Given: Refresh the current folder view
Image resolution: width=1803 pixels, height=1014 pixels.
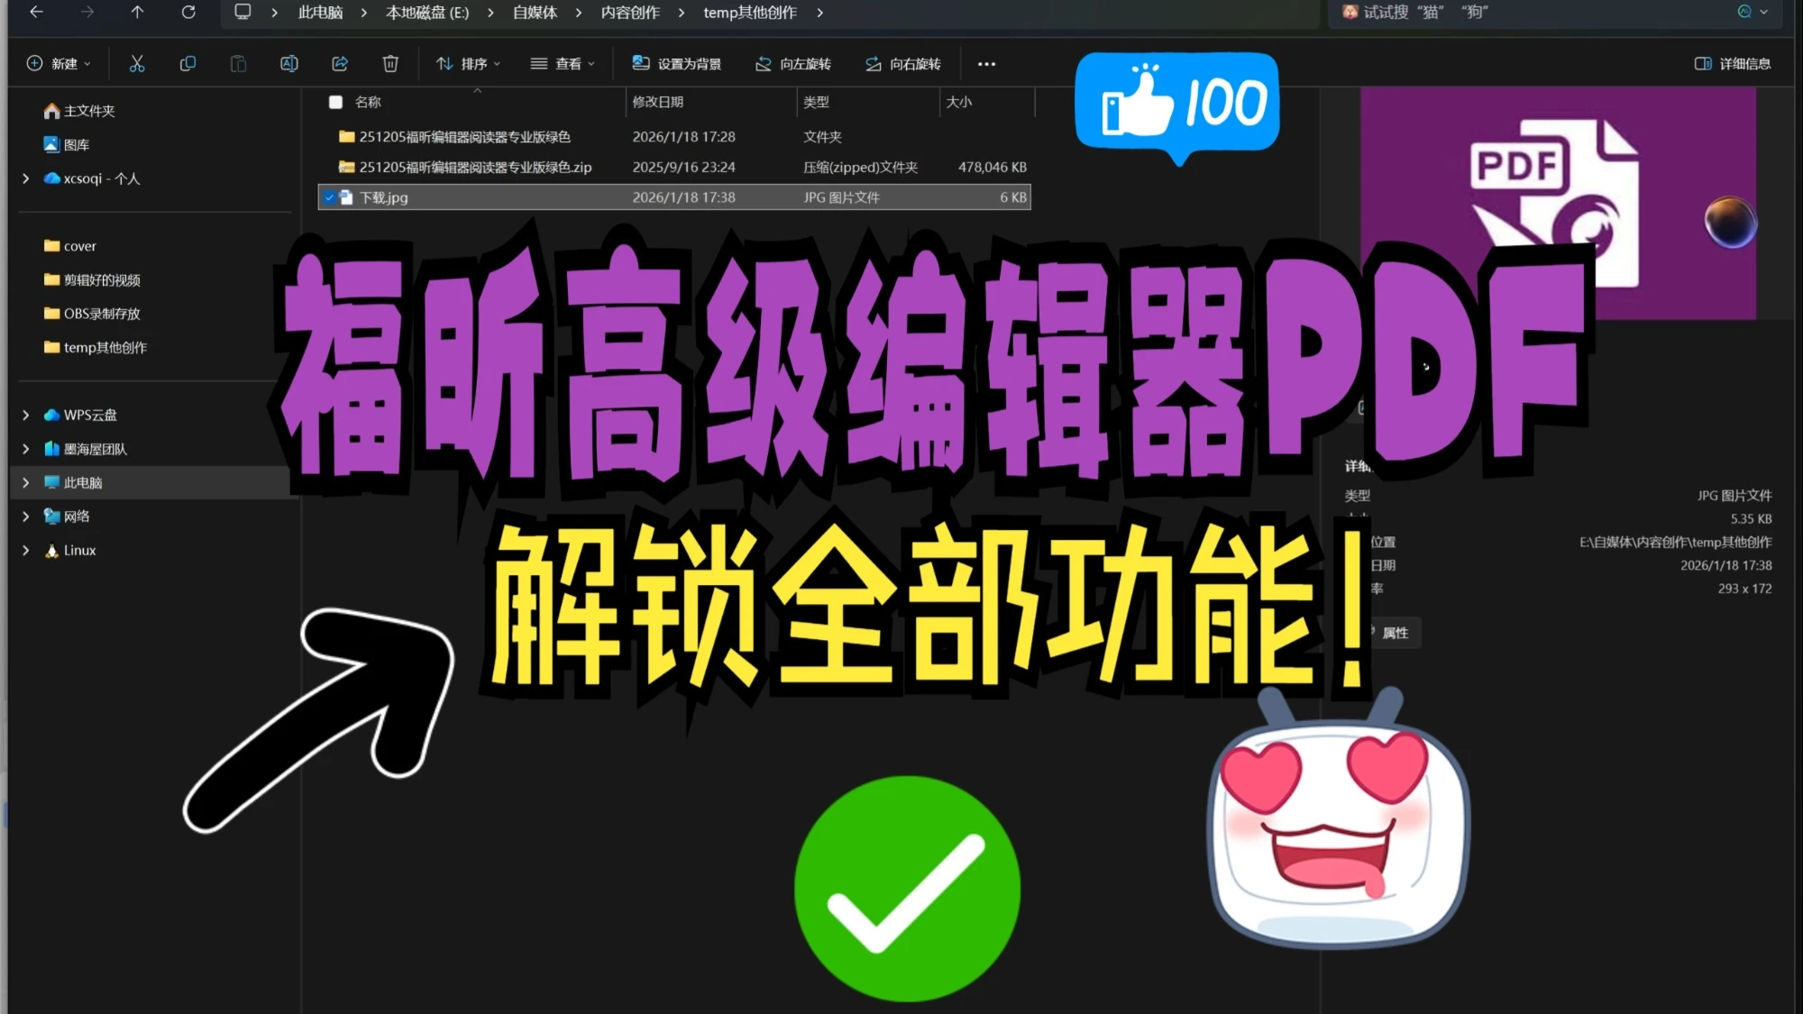Looking at the screenshot, I should [188, 13].
